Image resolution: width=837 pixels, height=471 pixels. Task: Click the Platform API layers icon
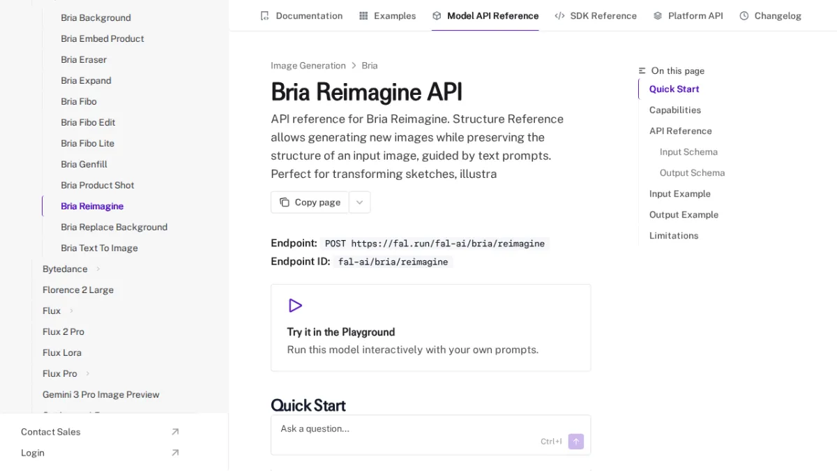click(x=658, y=15)
